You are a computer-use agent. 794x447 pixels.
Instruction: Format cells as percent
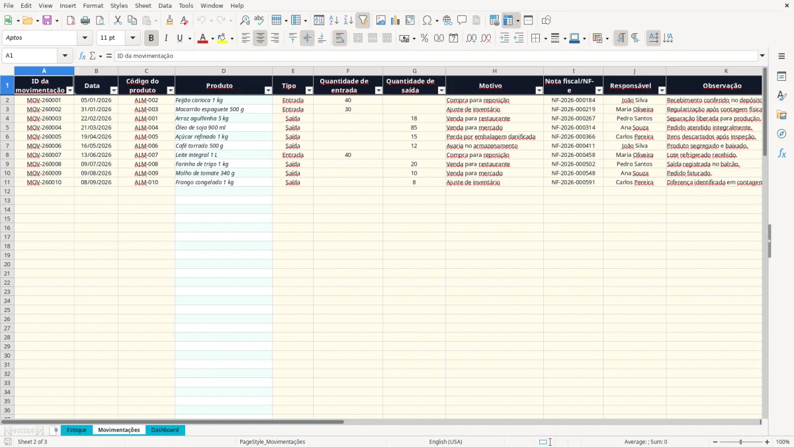pos(424,38)
